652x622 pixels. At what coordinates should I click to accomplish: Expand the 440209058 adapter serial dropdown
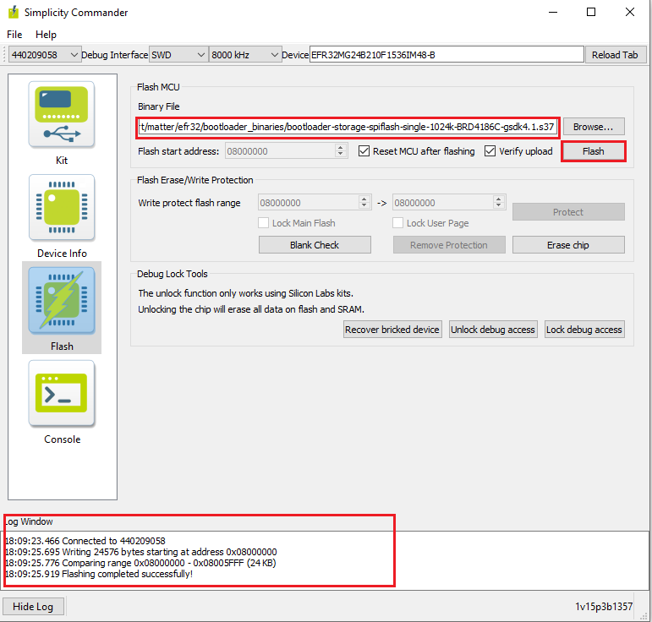44,55
